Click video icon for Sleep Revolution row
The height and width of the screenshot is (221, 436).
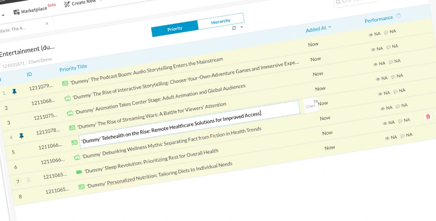pyautogui.click(x=79, y=172)
